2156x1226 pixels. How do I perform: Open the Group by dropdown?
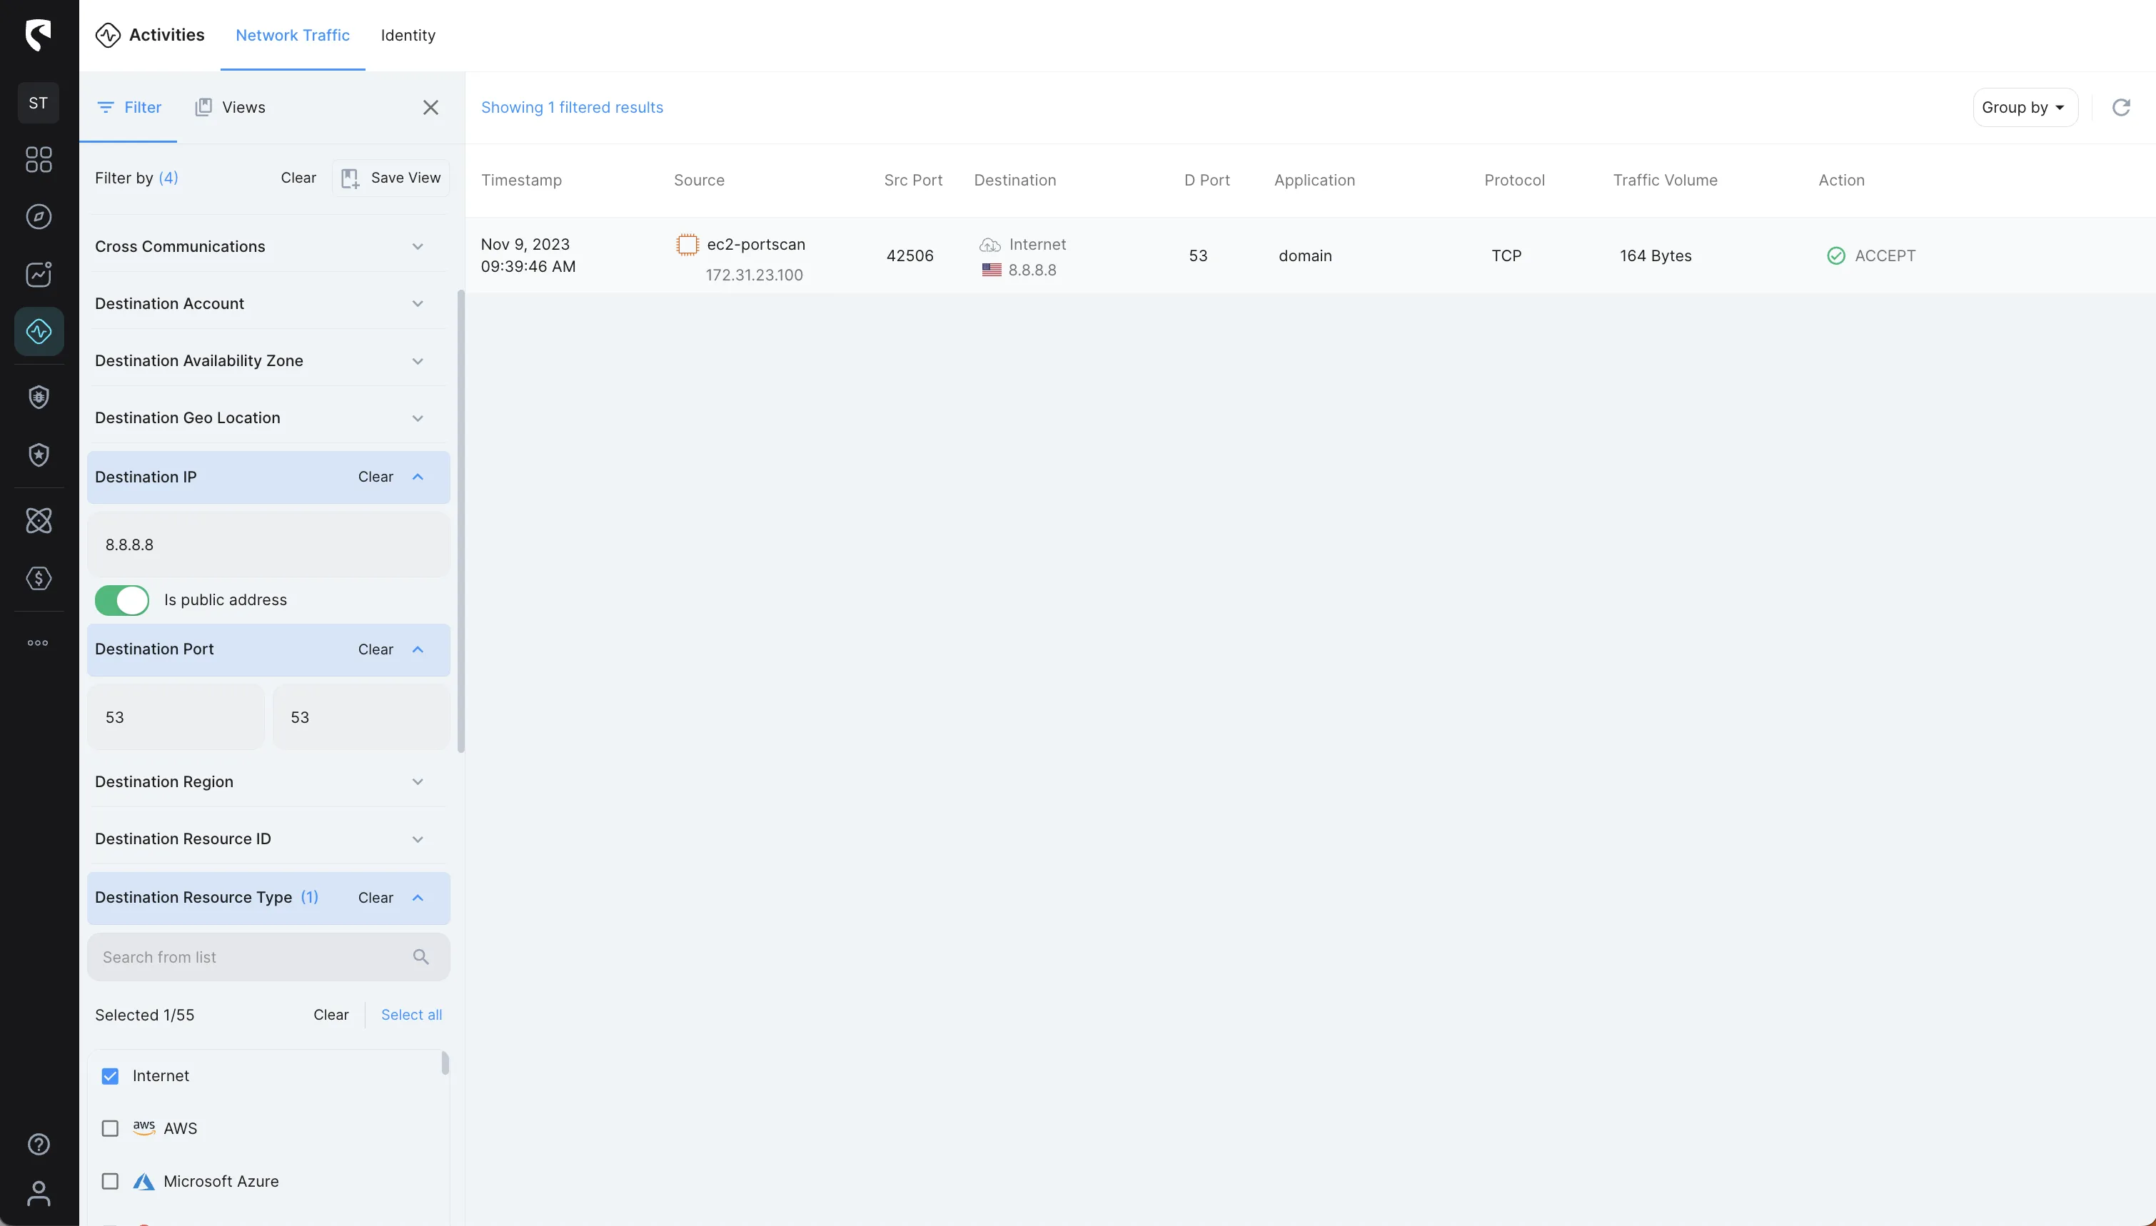coord(2025,107)
